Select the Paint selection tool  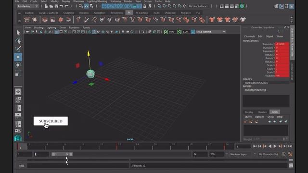pyautogui.click(x=18, y=49)
